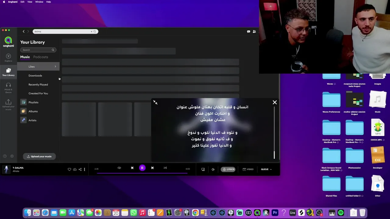Switch to the Music tab

click(25, 57)
